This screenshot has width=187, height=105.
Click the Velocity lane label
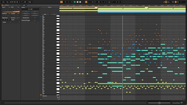click(44, 96)
